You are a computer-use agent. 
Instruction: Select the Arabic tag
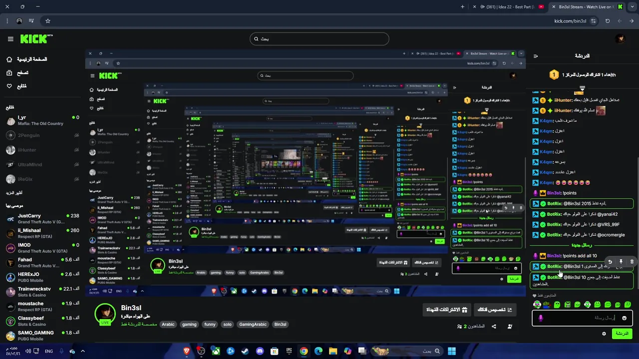click(168, 324)
